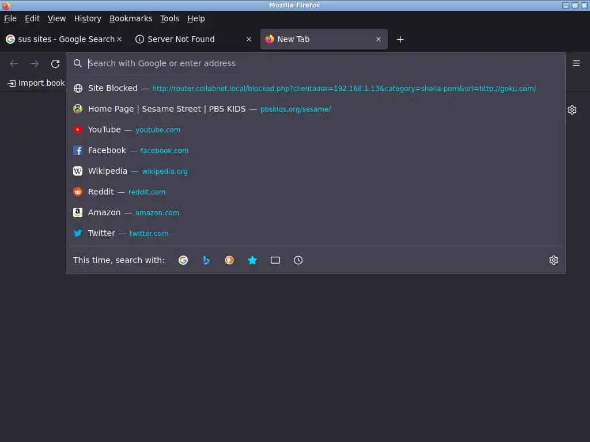Open the twitter.com suggestion link
This screenshot has height=442, width=590.
[149, 233]
